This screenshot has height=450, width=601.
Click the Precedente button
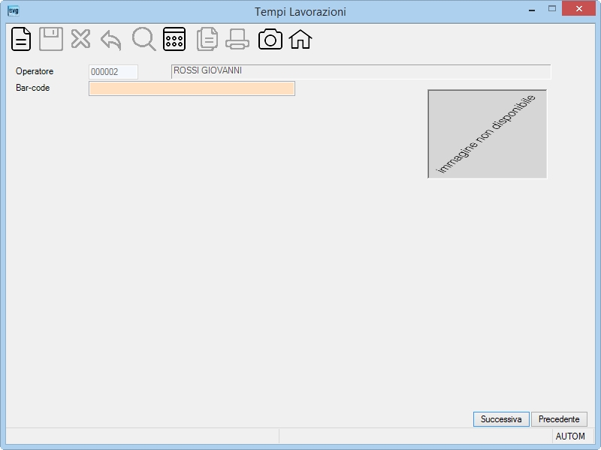(x=559, y=419)
